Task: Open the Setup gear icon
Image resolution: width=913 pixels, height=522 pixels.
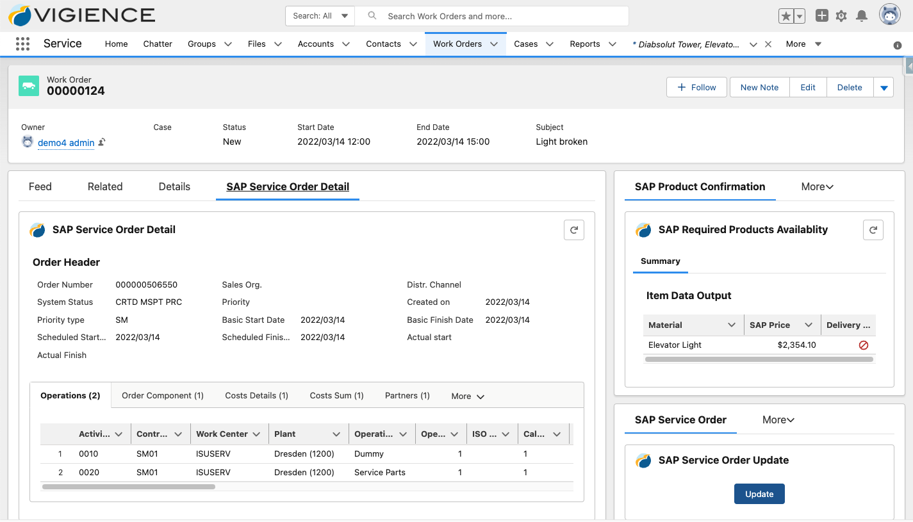Action: click(842, 16)
